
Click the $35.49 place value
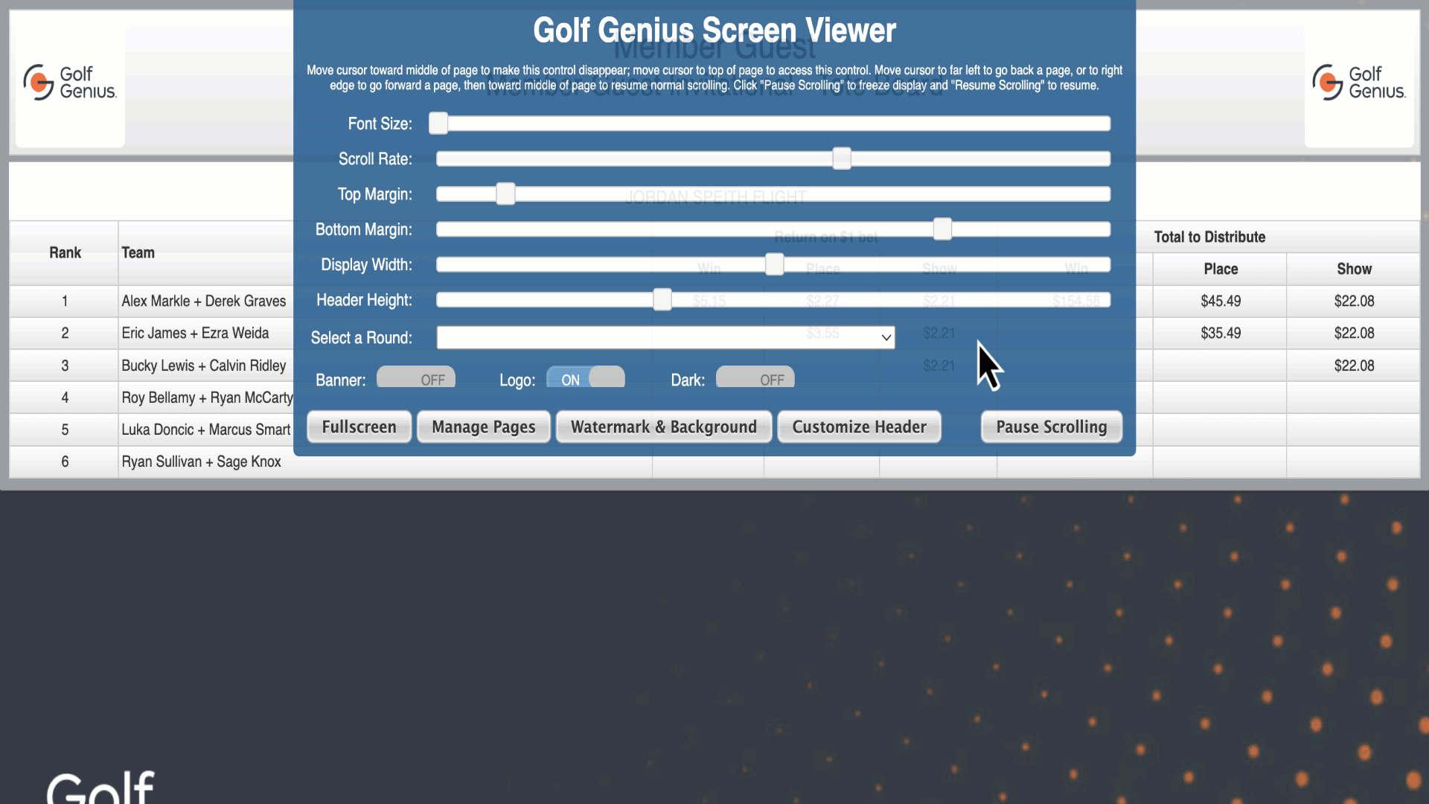[x=1221, y=333]
